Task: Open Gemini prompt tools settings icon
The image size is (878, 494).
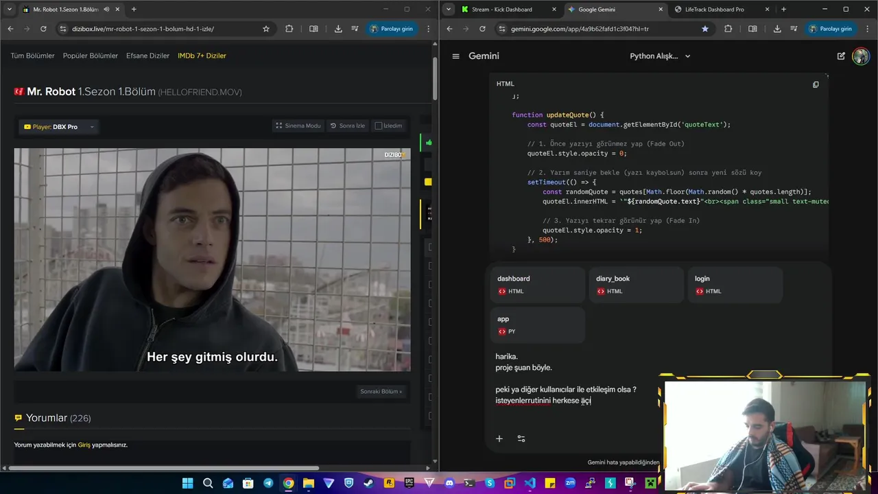Action: (521, 438)
